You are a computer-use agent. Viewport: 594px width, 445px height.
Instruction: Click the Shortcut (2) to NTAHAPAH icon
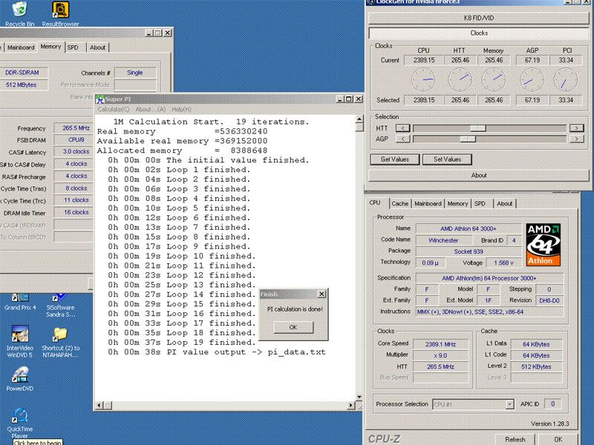coord(60,335)
